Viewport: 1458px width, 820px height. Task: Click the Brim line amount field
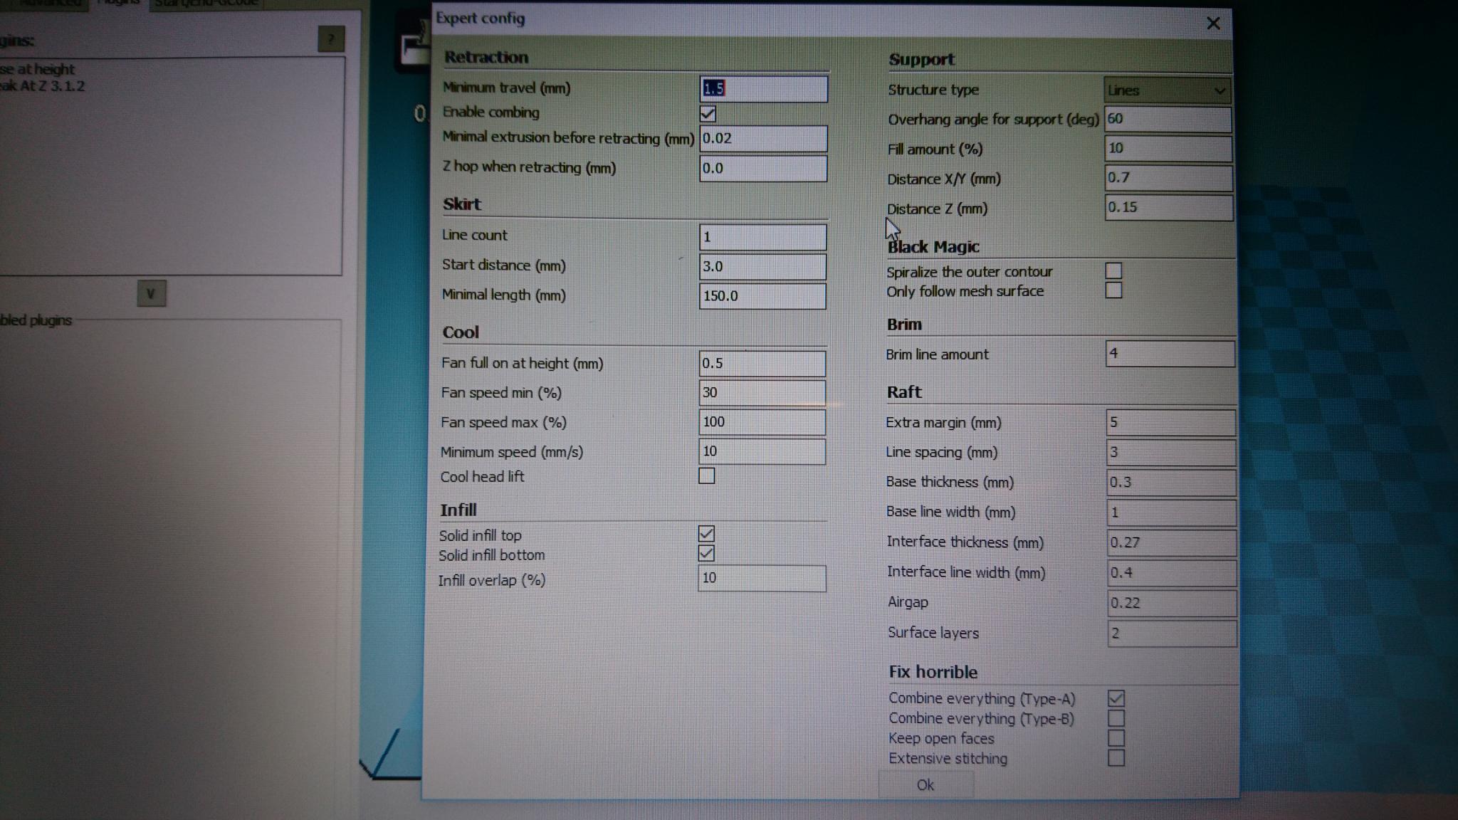pyautogui.click(x=1169, y=354)
